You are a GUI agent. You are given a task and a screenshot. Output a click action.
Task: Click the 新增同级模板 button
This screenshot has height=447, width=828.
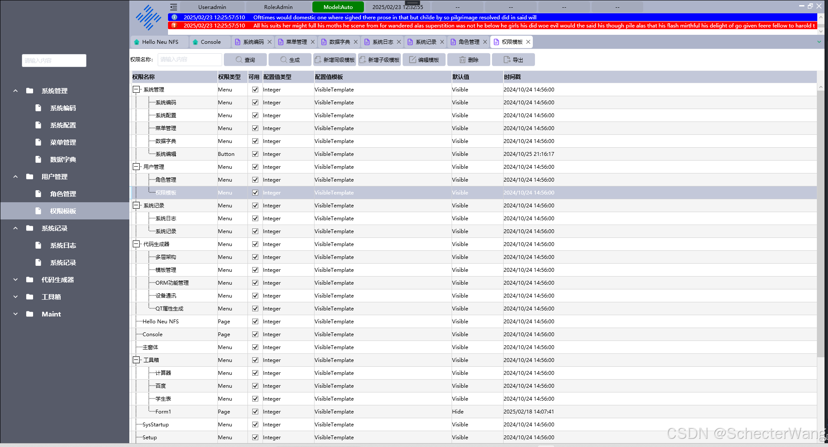click(334, 60)
